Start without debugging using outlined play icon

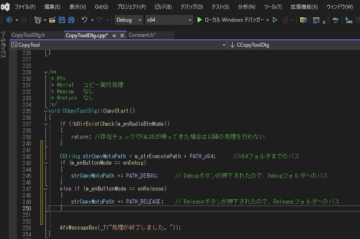(x=275, y=20)
